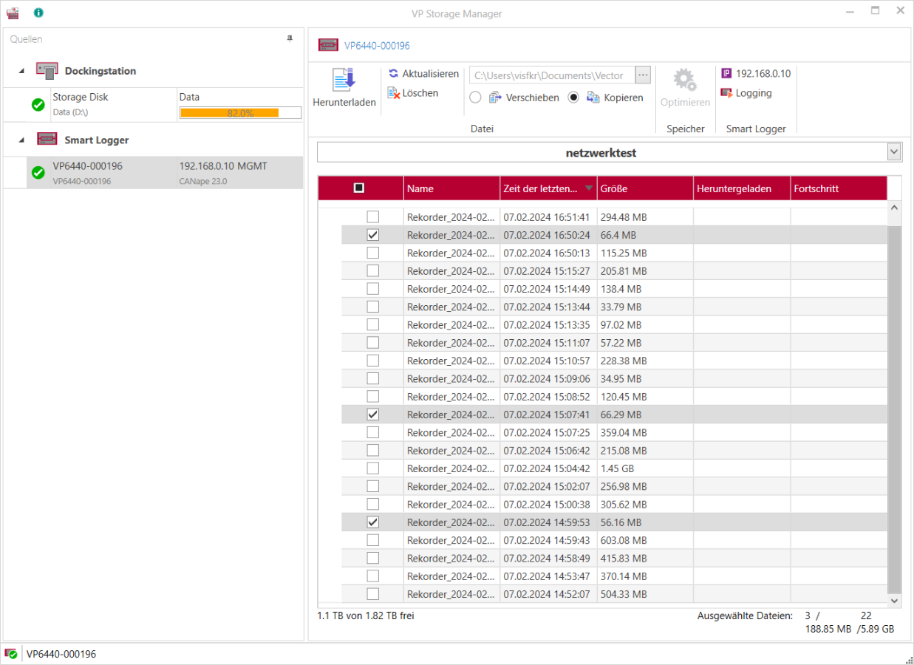Select the Kopieren radio button
This screenshot has width=914, height=665.
[x=573, y=98]
